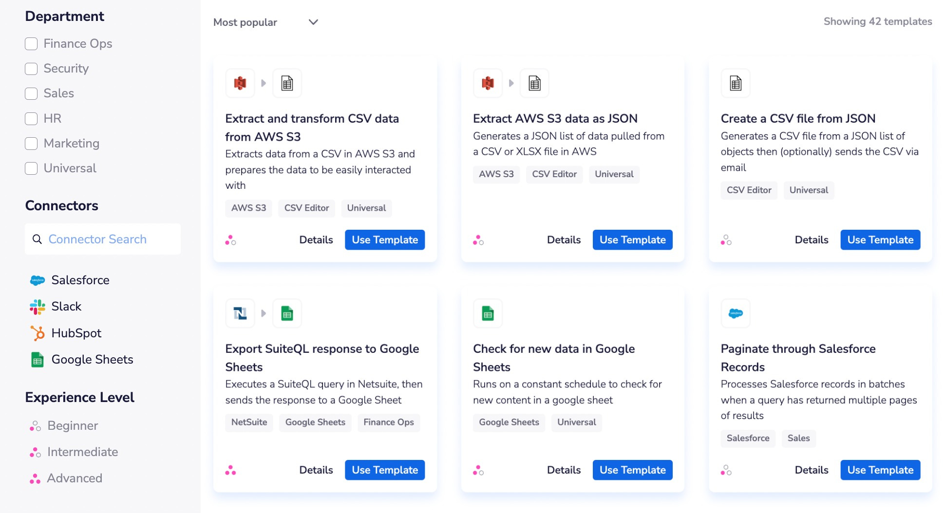The height and width of the screenshot is (513, 945).
Task: Click level indicator on Extract and transform CSV card
Action: [x=230, y=240]
